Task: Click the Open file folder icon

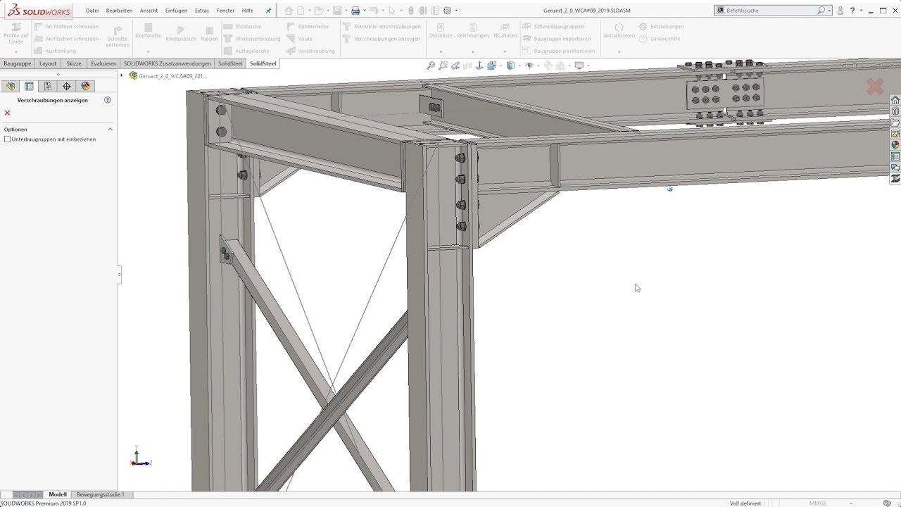Action: pos(318,11)
